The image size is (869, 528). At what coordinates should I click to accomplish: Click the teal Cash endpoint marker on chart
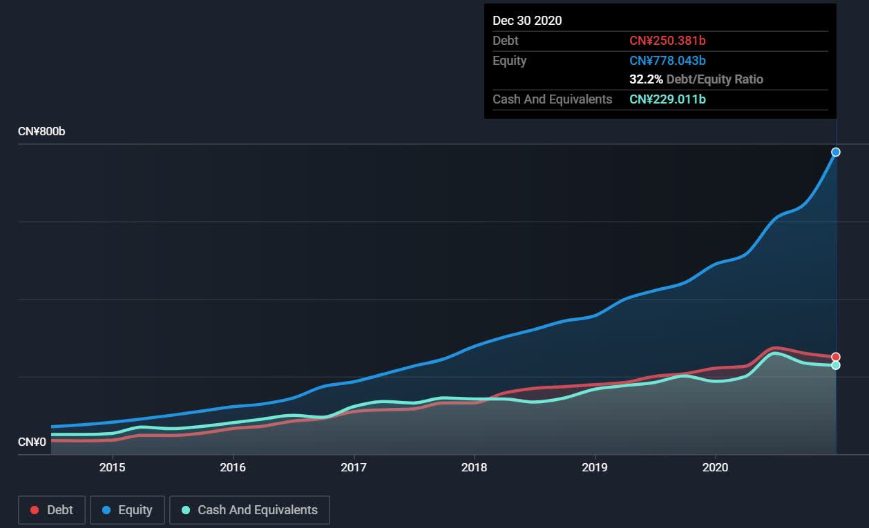click(x=836, y=365)
